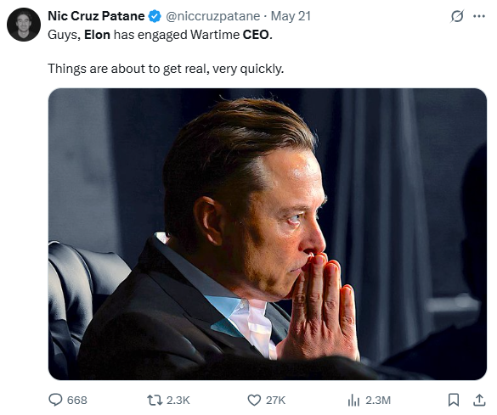
Task: Click the Nic Cruz Patane display name
Action: tap(96, 16)
